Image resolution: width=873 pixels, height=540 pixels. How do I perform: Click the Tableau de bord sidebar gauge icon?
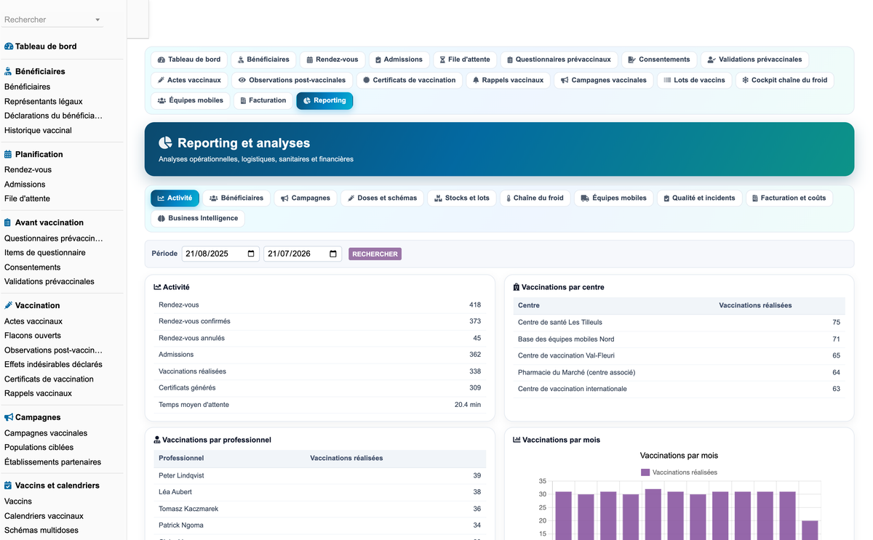tap(9, 47)
